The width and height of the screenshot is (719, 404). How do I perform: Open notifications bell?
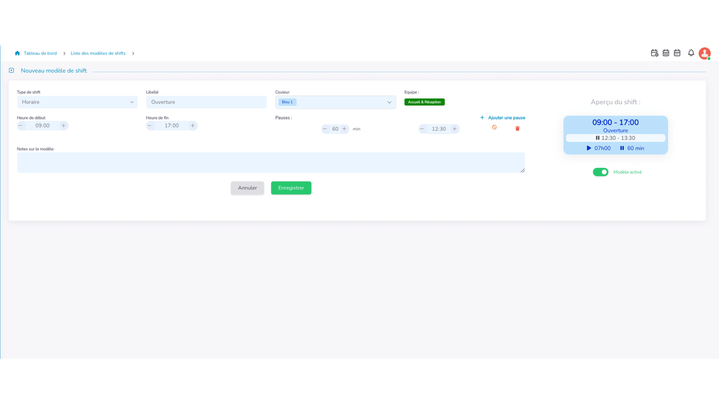click(x=691, y=53)
